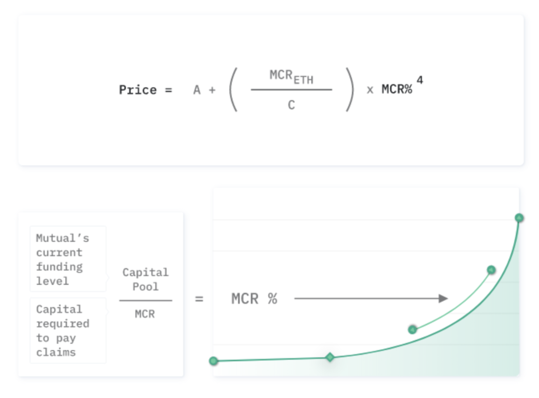Click the MCR denominator under Capital Pool

(x=145, y=314)
